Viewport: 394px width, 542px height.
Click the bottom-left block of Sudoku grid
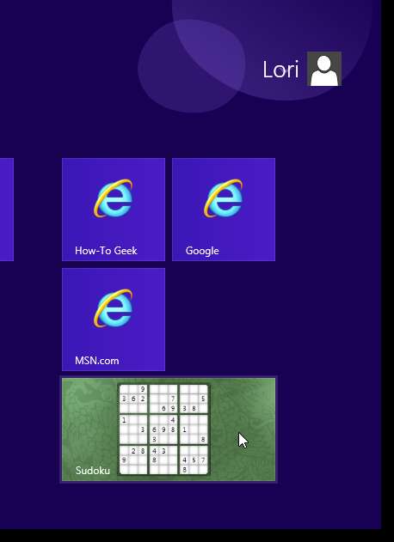click(x=133, y=460)
